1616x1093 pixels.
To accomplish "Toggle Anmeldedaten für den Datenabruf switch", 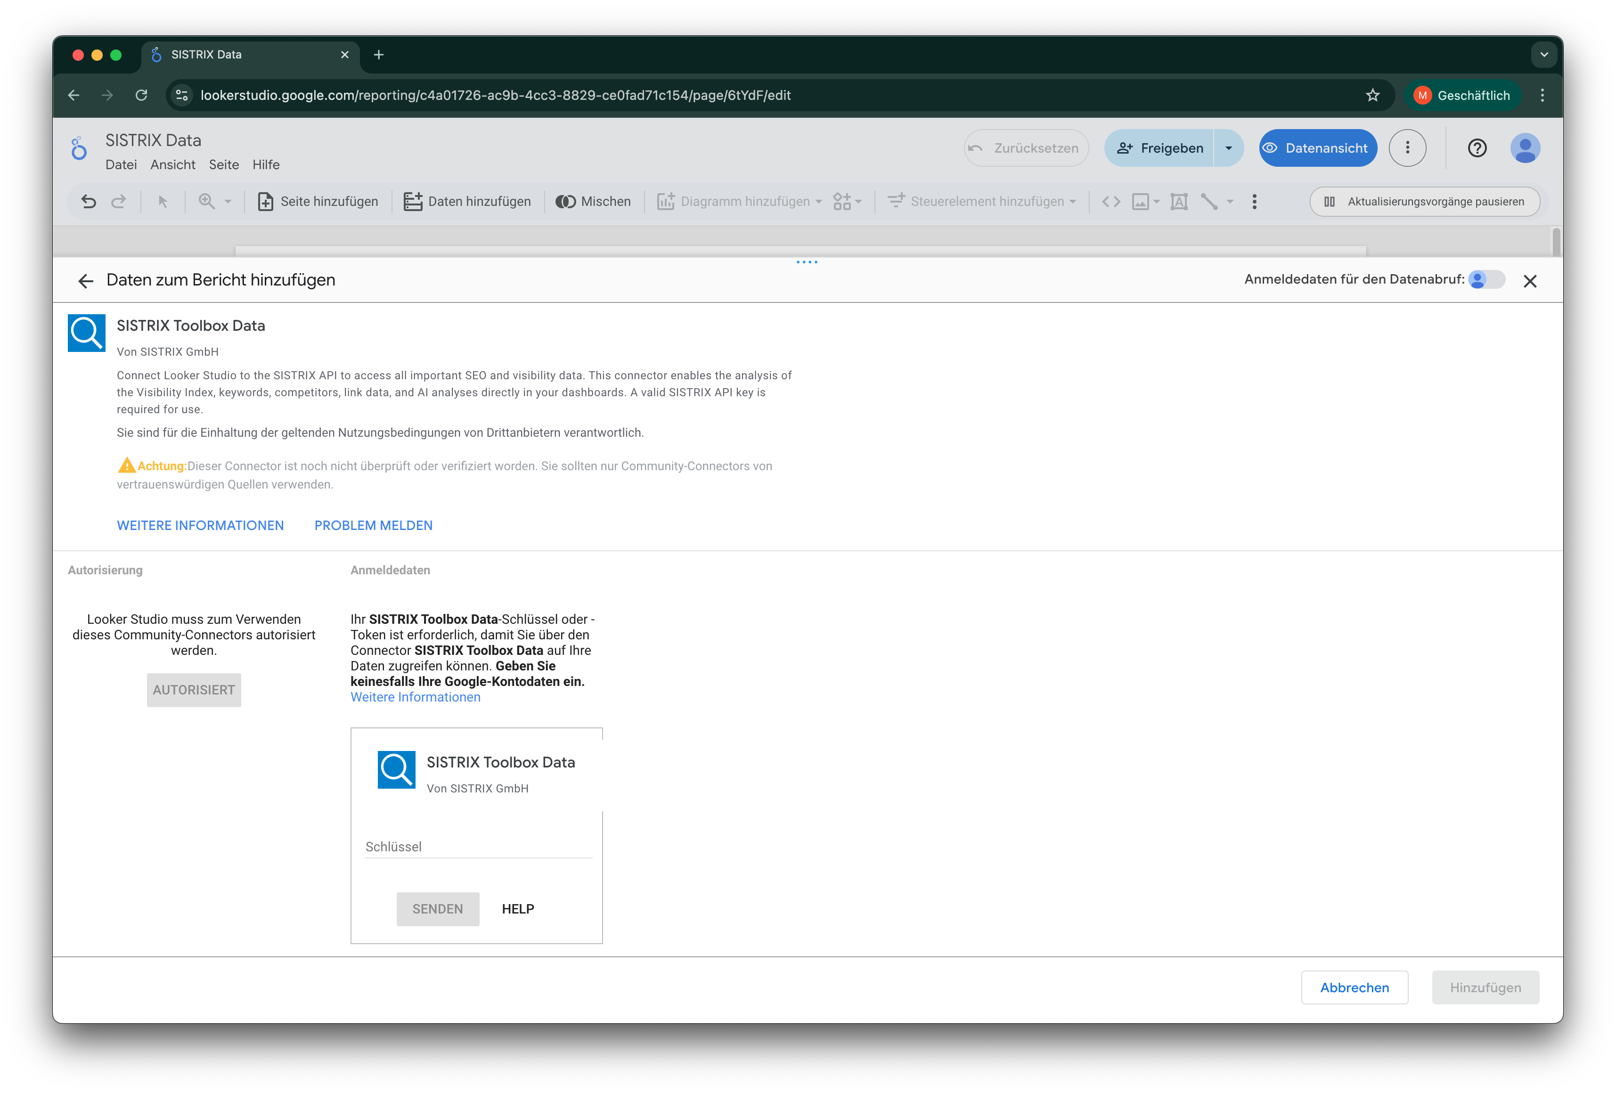I will click(x=1486, y=279).
